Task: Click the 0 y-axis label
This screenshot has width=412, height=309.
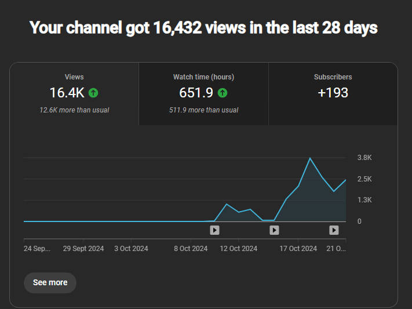Action: click(x=359, y=221)
